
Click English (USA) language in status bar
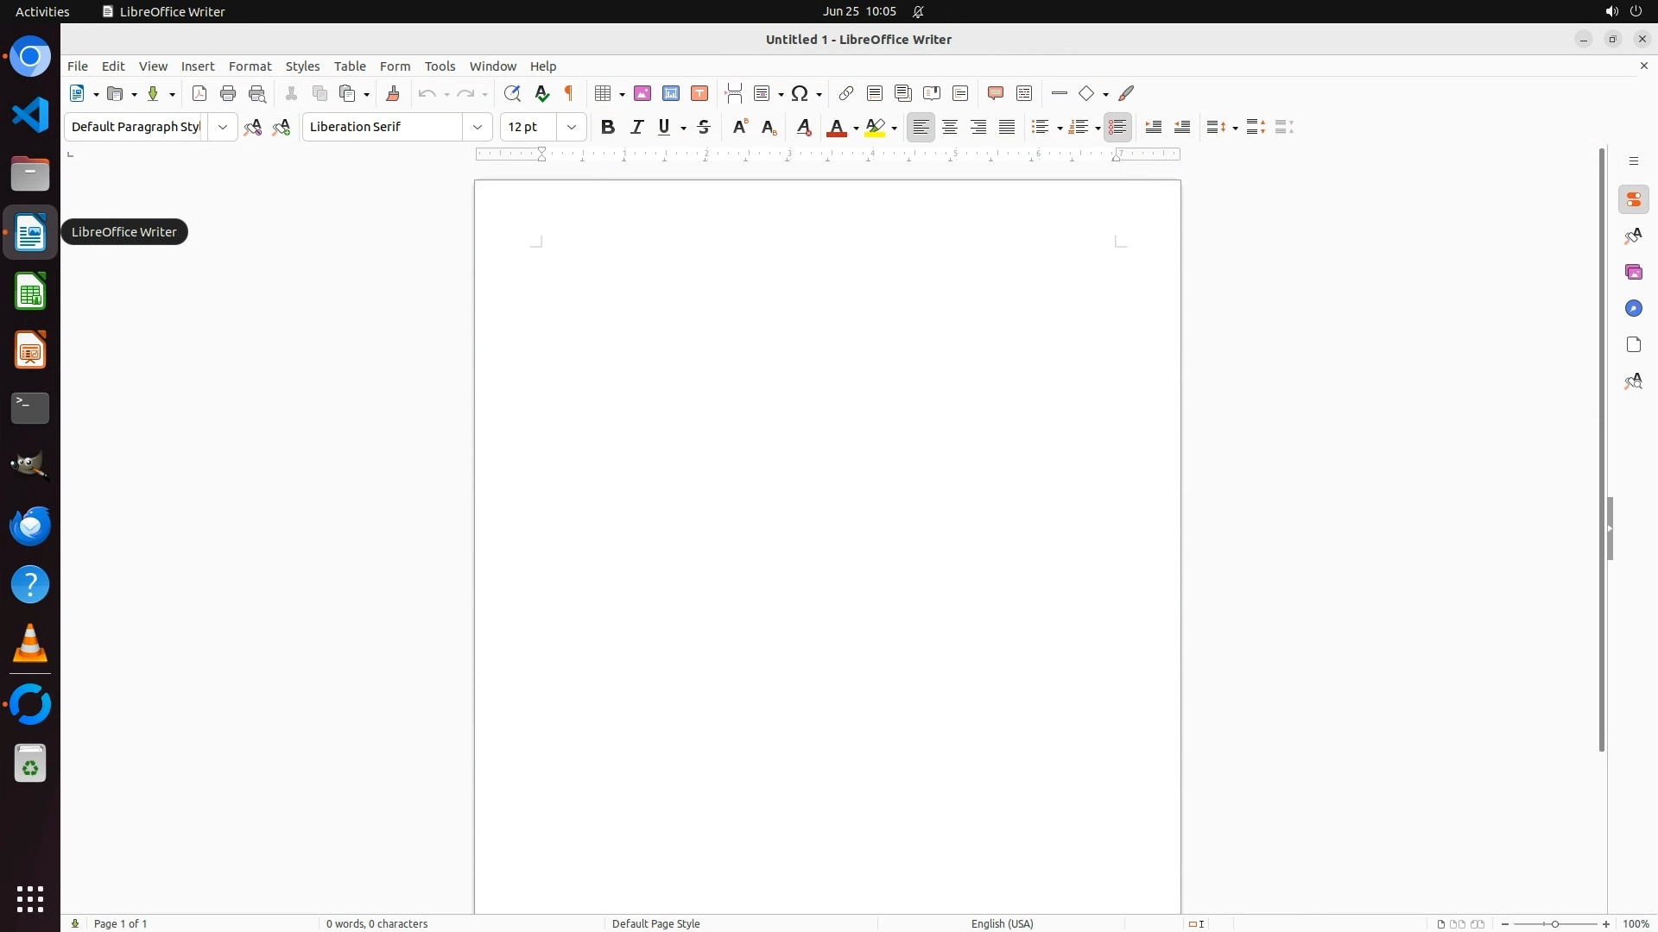[1002, 923]
